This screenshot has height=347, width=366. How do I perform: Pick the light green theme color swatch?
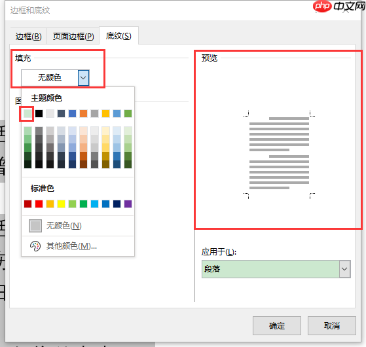[x=27, y=114]
